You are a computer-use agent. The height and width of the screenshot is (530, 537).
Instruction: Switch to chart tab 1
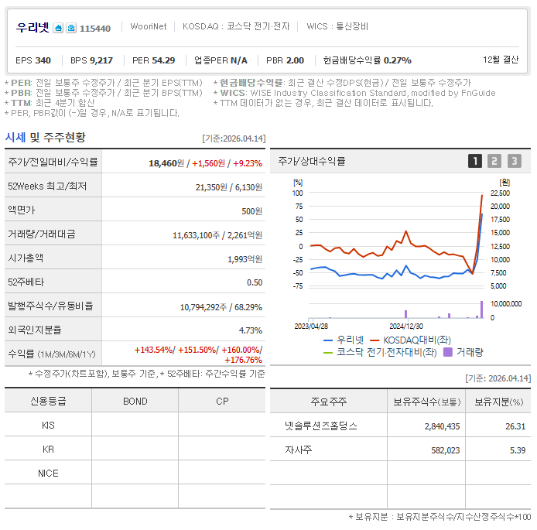point(474,161)
